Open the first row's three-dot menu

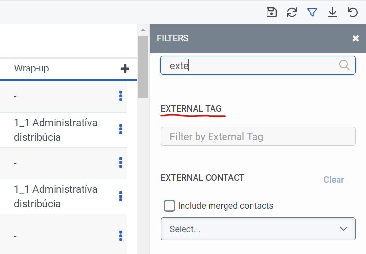[121, 96]
